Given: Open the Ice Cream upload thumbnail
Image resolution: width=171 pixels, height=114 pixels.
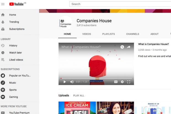Looking at the screenshot, I should (x=77, y=108).
